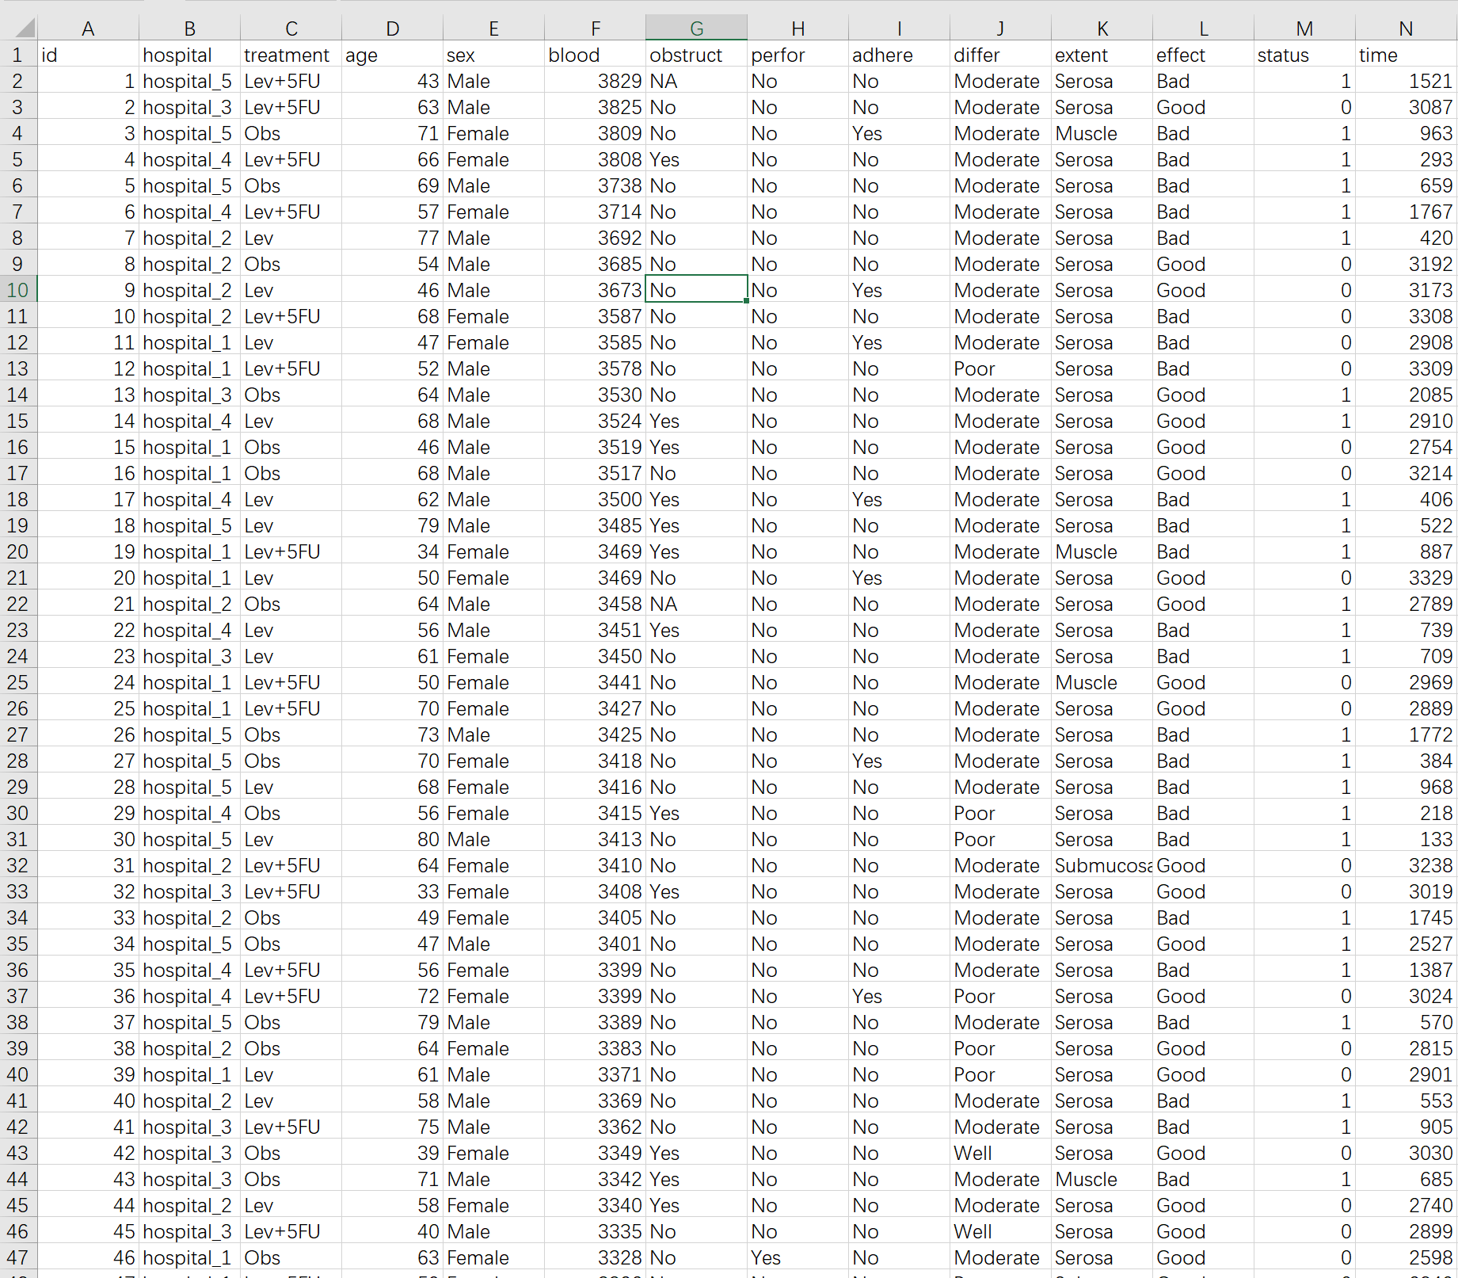Screen dimensions: 1458x1278
Task: Select column H header
Action: pyautogui.click(x=798, y=29)
